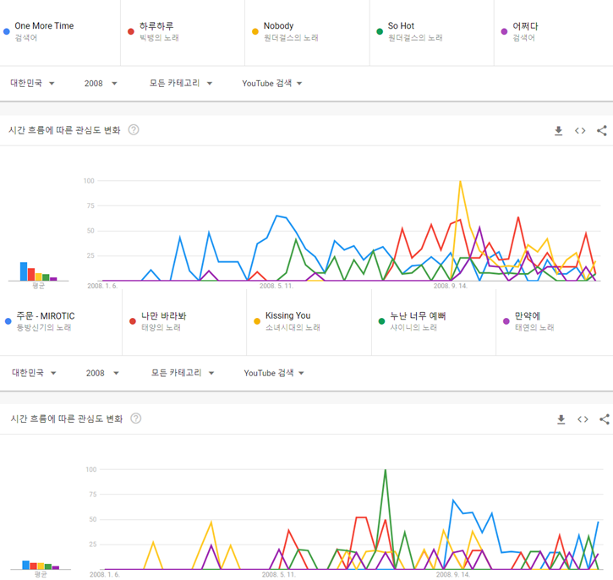
Task: Click purple dot beside 어쩌다
Action: pyautogui.click(x=504, y=31)
